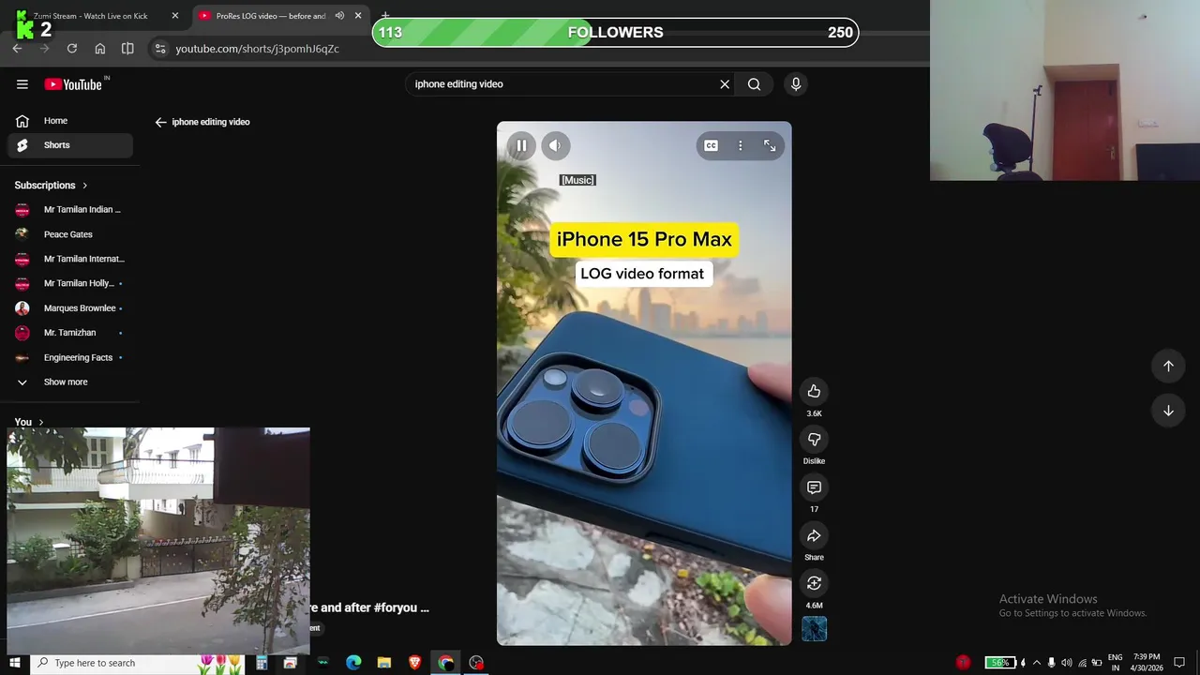The image size is (1200, 675).
Task: Expand the Short to fullscreen
Action: tap(770, 145)
